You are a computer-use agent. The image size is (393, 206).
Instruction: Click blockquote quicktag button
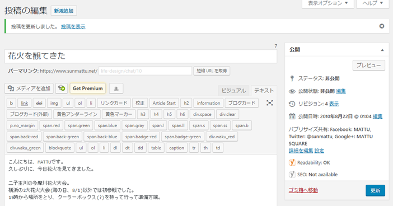[x=60, y=148]
